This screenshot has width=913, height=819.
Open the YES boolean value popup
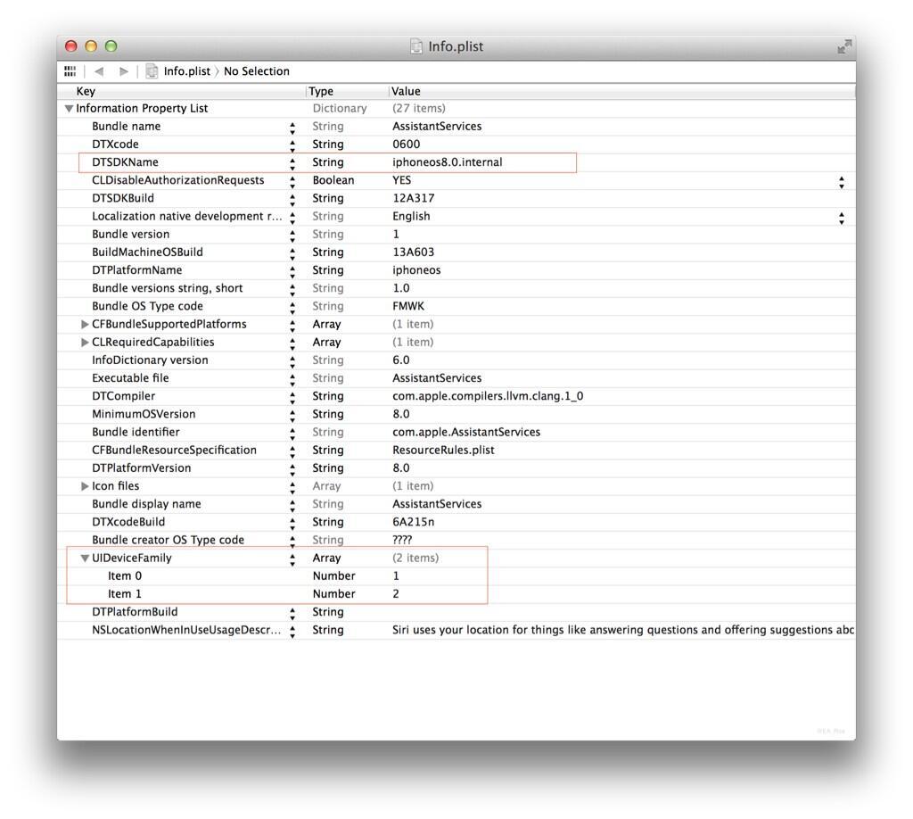pyautogui.click(x=842, y=182)
